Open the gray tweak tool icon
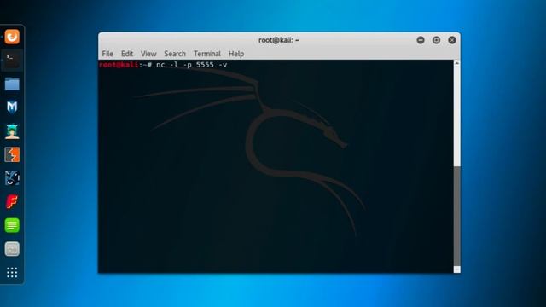Screen dimensions: 546x307 pyautogui.click(x=12, y=249)
